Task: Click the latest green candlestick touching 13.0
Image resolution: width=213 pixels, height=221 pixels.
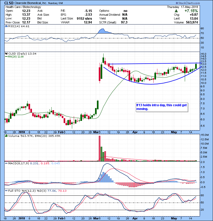Action: click(196, 66)
